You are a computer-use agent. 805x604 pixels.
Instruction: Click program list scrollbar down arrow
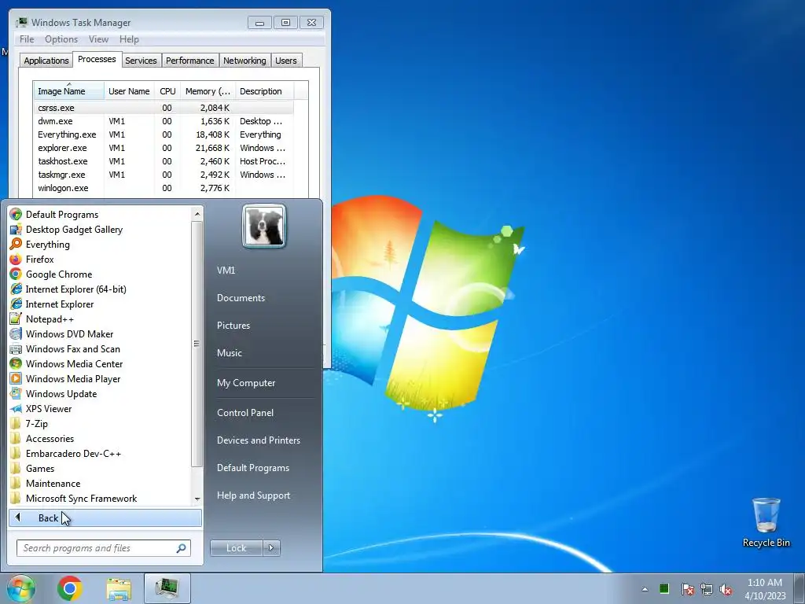197,499
